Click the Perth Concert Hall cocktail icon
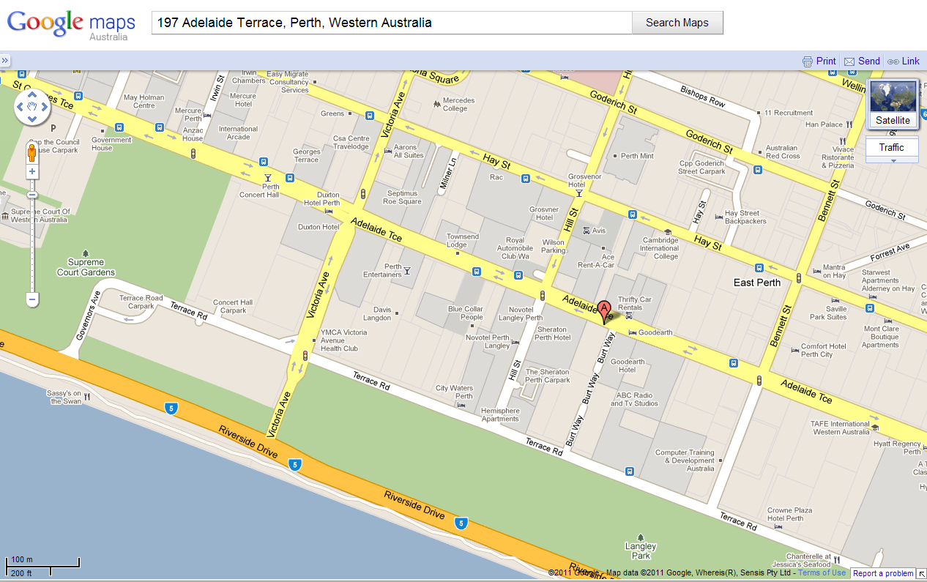This screenshot has height=582, width=927. tap(268, 178)
